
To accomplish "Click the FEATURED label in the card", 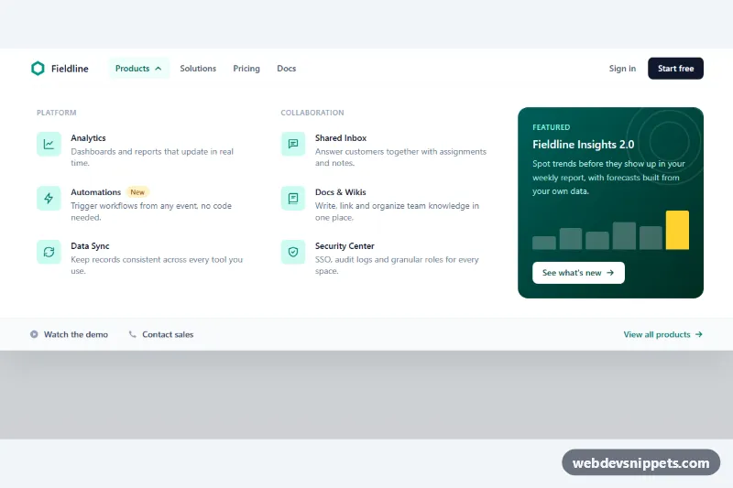I will pyautogui.click(x=552, y=127).
